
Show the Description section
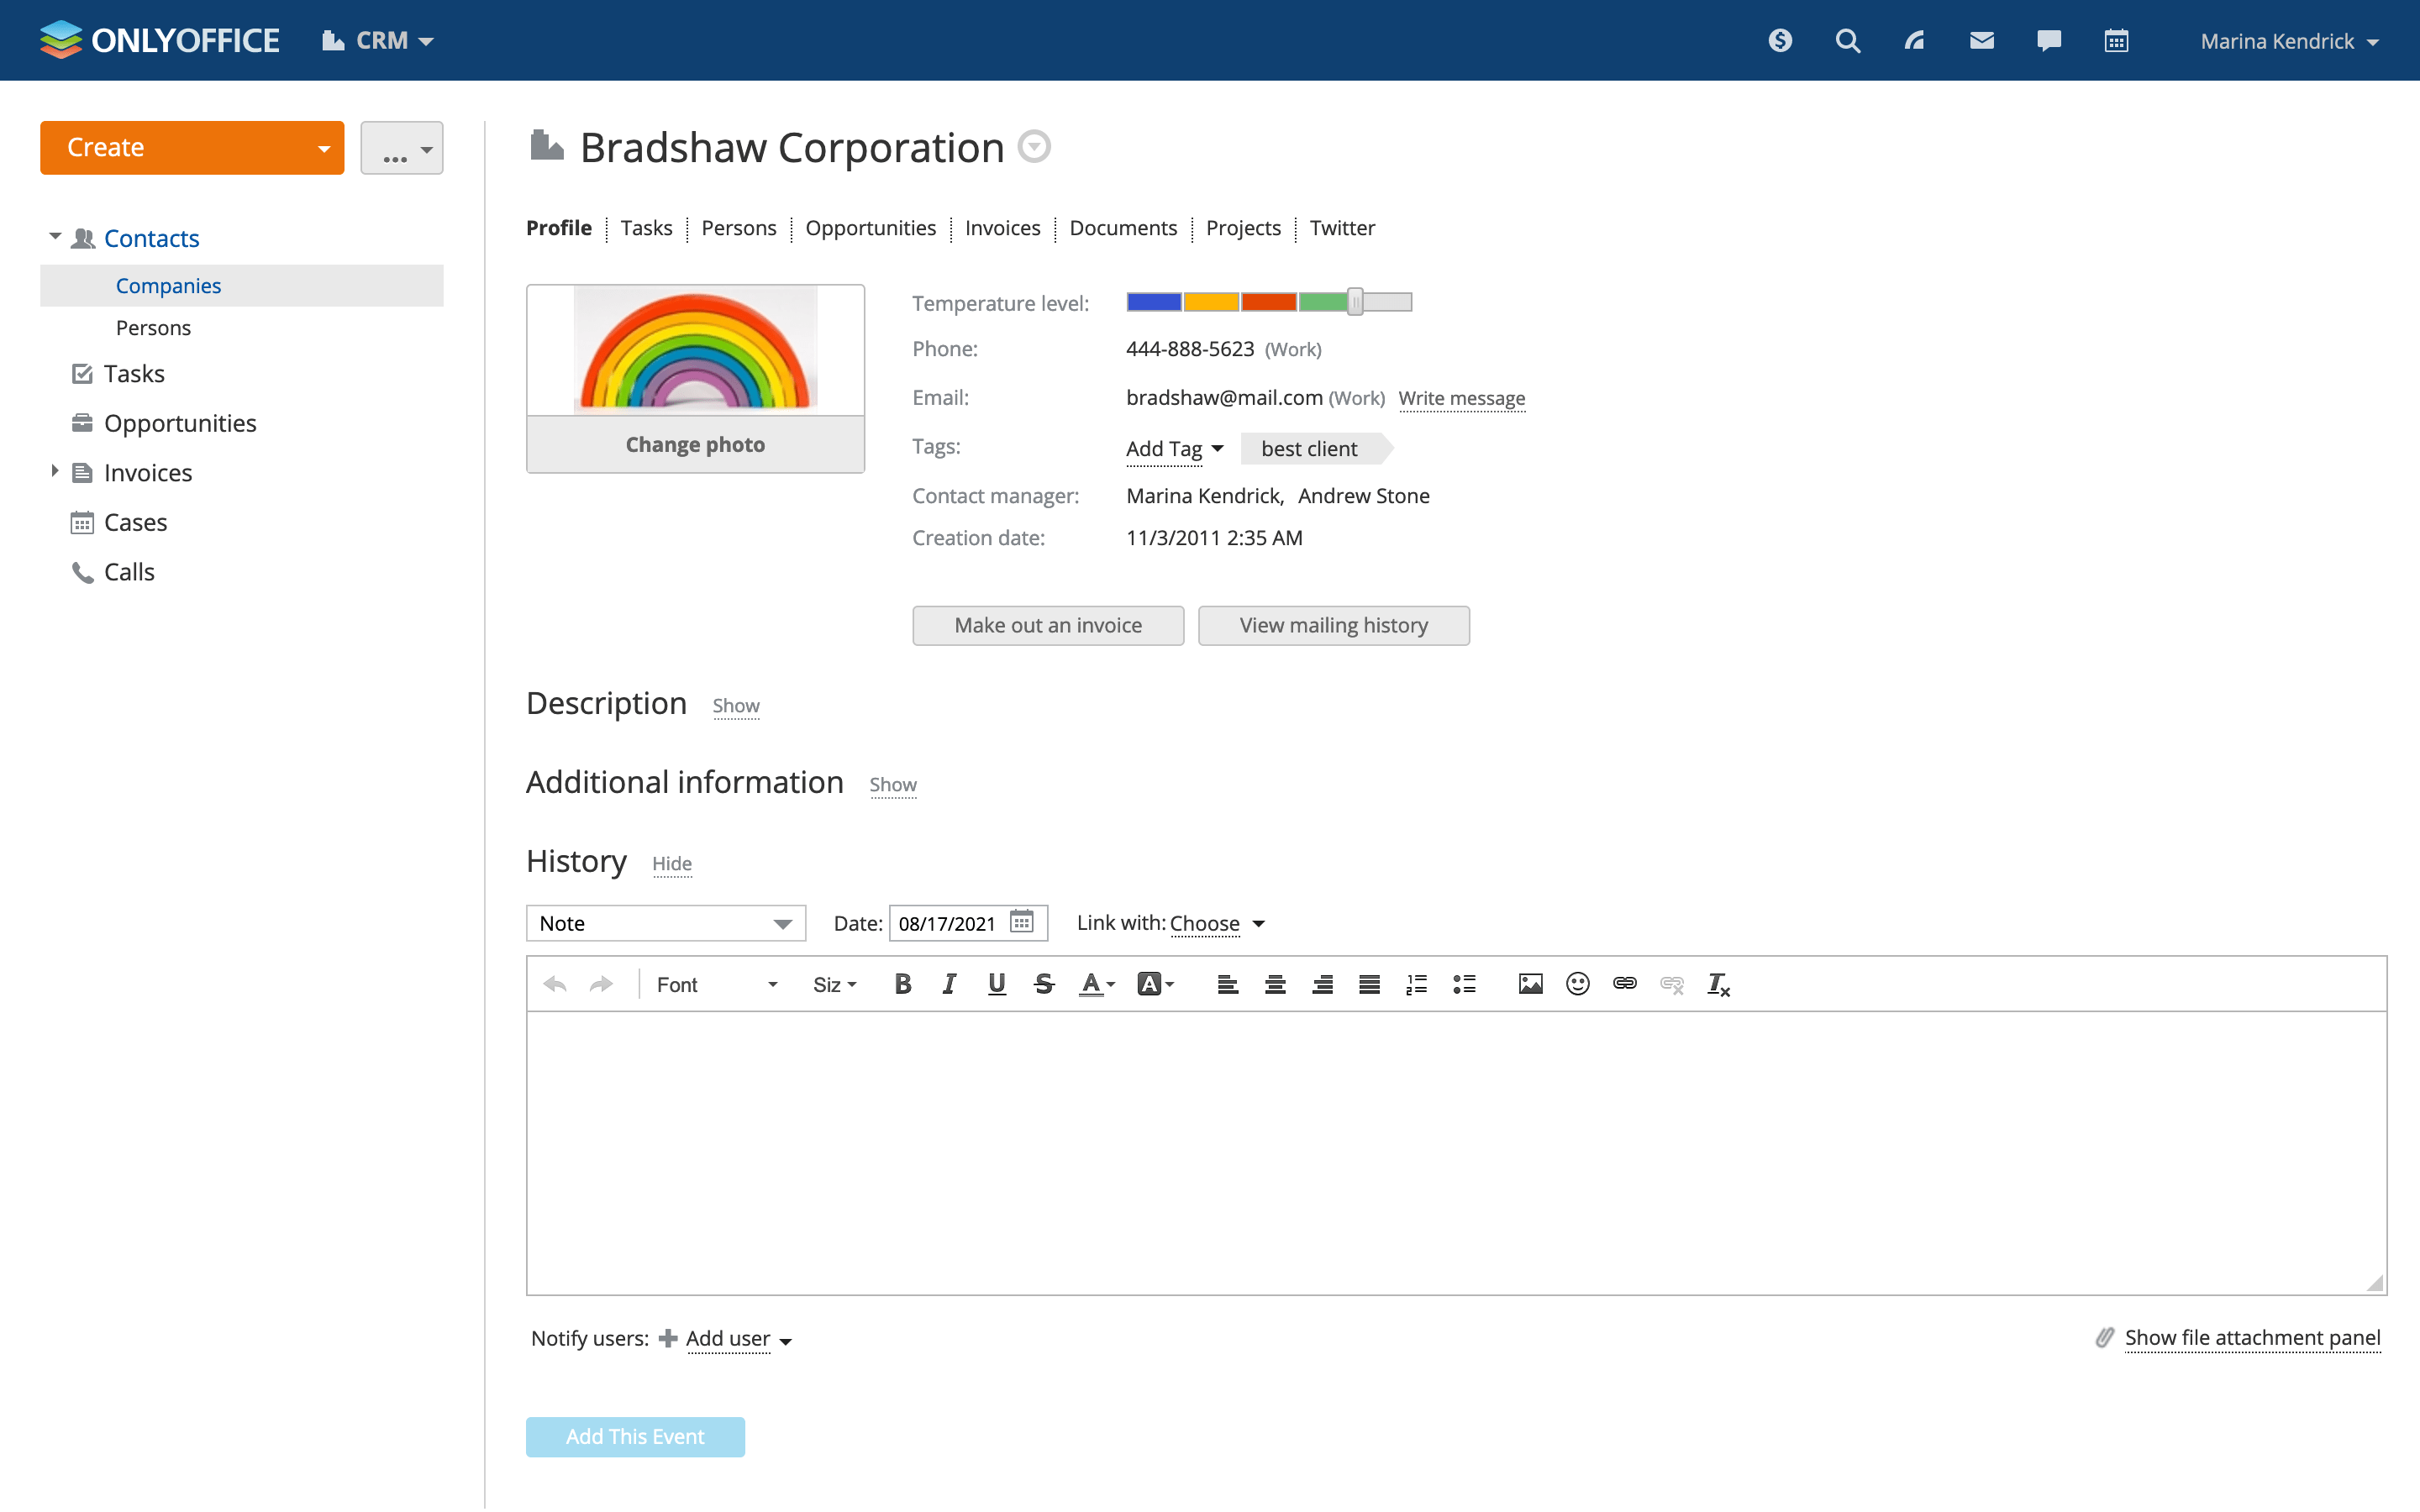pos(735,706)
